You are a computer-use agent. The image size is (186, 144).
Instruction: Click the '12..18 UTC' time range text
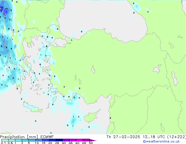pos(154,137)
